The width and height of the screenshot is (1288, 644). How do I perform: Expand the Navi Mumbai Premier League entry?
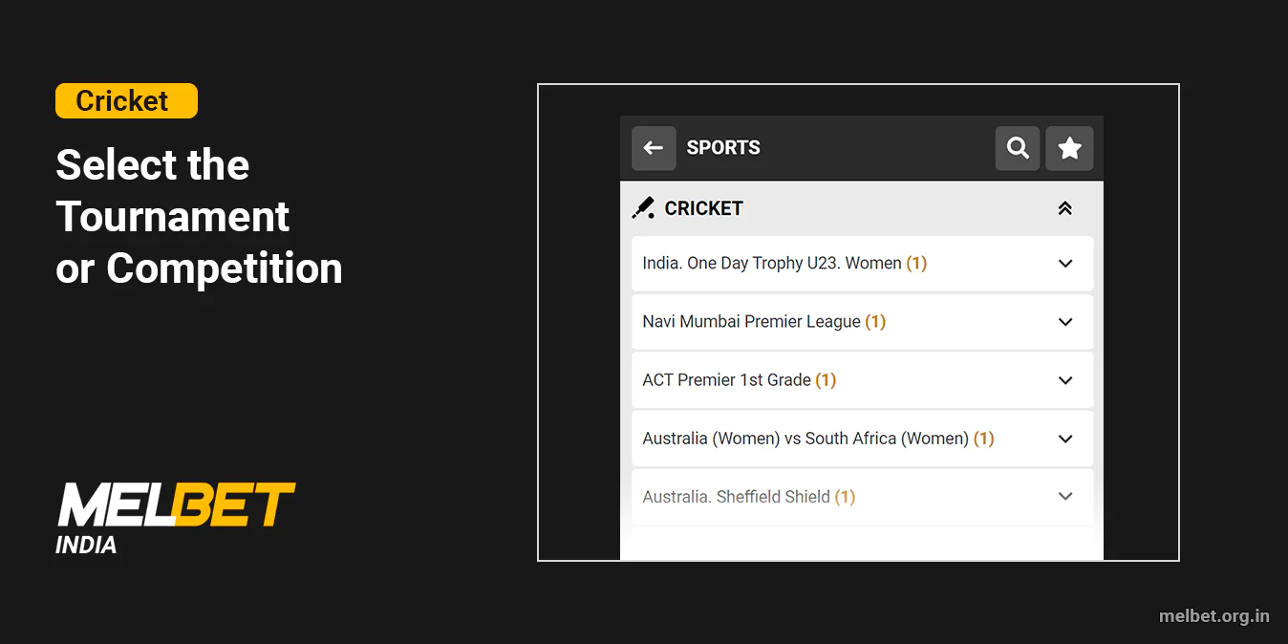tap(1065, 322)
